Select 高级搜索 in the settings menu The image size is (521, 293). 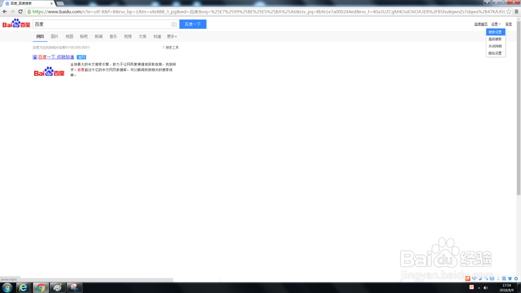click(495, 39)
